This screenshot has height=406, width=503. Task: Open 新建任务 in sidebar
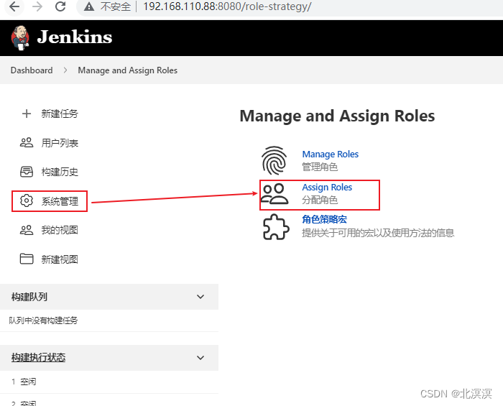(60, 114)
